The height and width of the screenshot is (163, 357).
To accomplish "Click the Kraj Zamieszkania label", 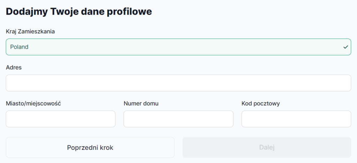I will pyautogui.click(x=30, y=32).
